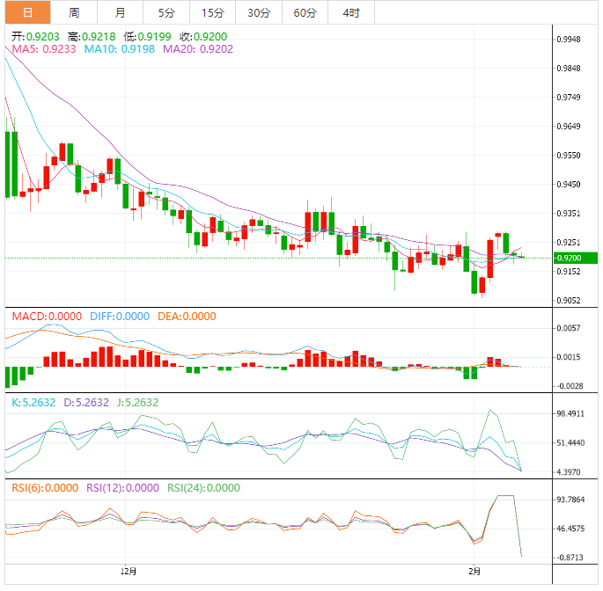Click the MACD: 0.0000 label
Viewport: 603px width, 591px height.
click(x=46, y=317)
